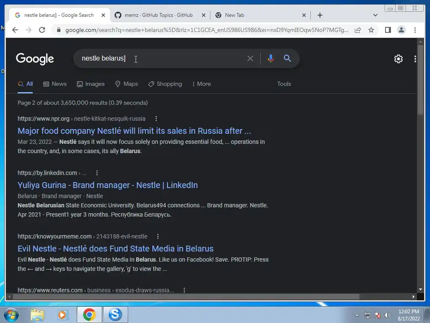The width and height of the screenshot is (430, 323).
Task: Click 'Page 2 of about 3,650,000 results' text
Action: click(83, 103)
